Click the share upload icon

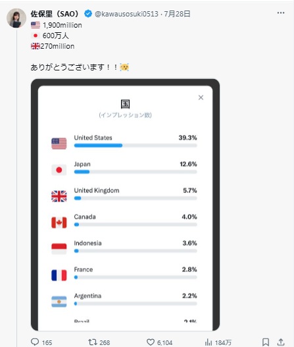click(x=281, y=342)
